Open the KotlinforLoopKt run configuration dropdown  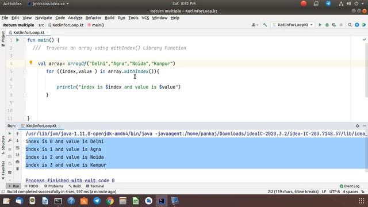[x=293, y=25]
